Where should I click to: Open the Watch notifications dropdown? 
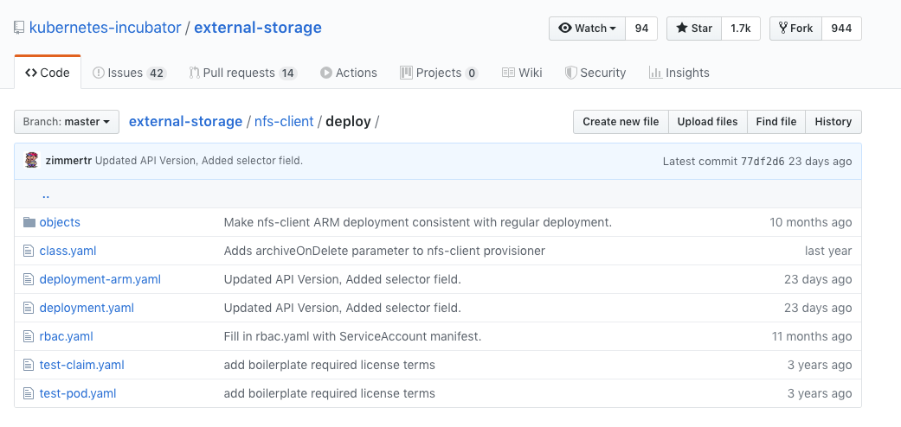coord(587,29)
